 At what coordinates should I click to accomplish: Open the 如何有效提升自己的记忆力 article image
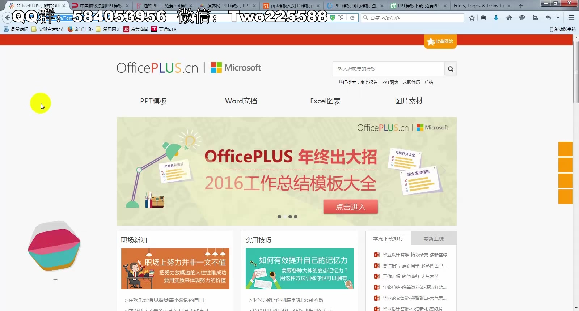(x=300, y=269)
